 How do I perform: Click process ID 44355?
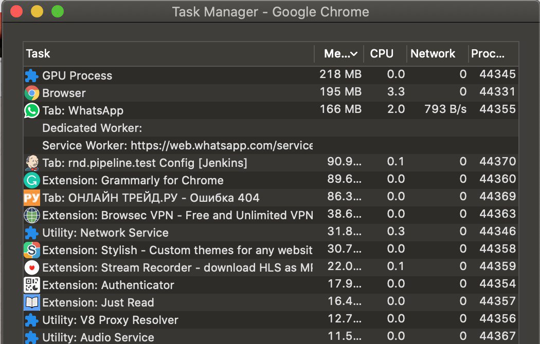[498, 109]
